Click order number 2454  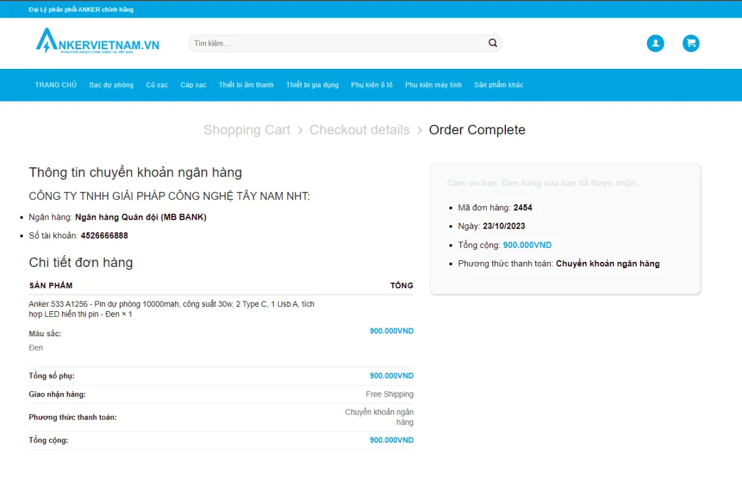point(523,207)
